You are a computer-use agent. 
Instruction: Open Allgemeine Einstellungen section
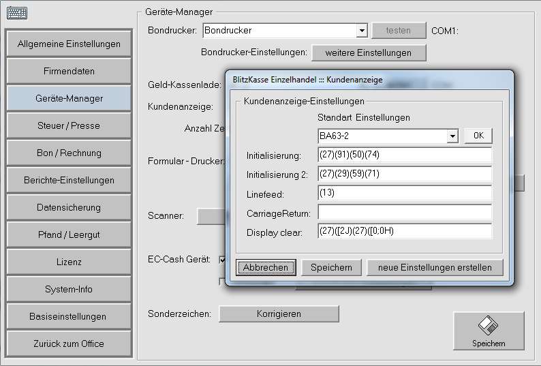tap(69, 44)
